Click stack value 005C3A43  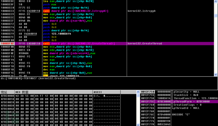click(164, 124)
